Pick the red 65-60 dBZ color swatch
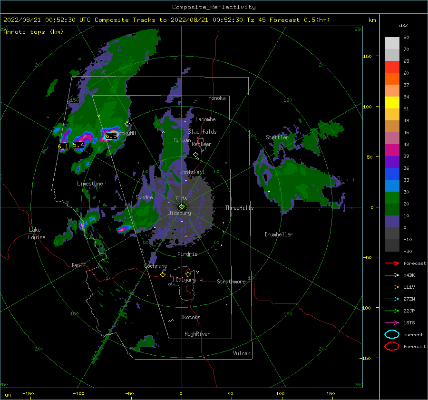The height and width of the screenshot is (400, 428). pos(392,67)
